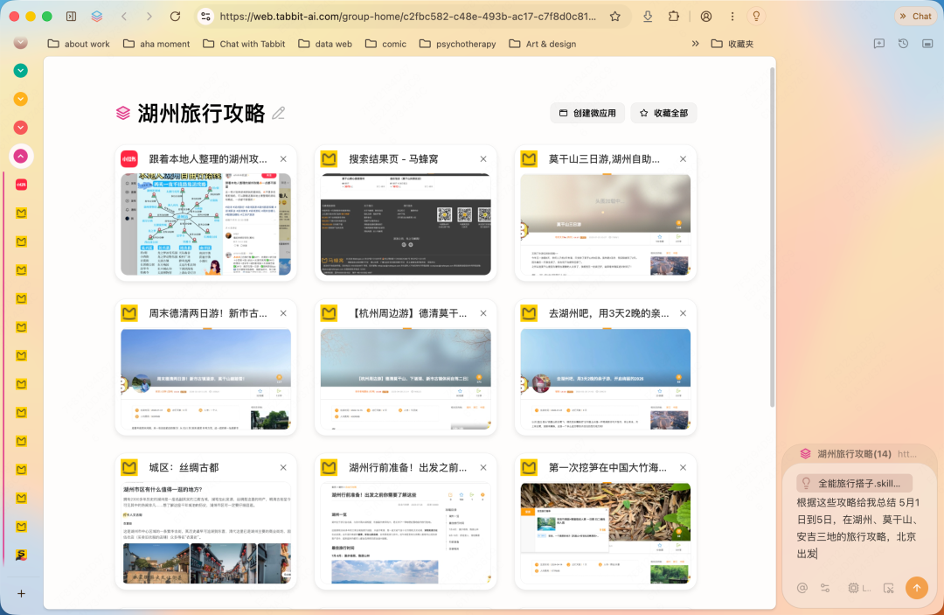This screenshot has height=615, width=944.
Task: Close the 湖州行前准备 card
Action: pos(483,467)
